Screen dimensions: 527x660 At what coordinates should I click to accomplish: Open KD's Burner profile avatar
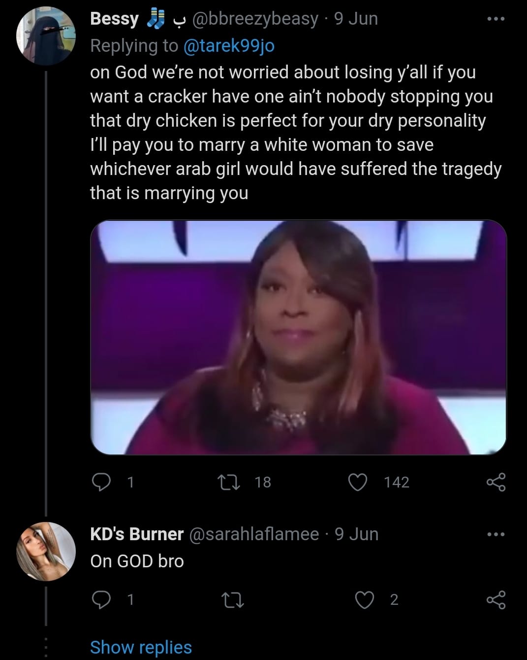click(46, 551)
